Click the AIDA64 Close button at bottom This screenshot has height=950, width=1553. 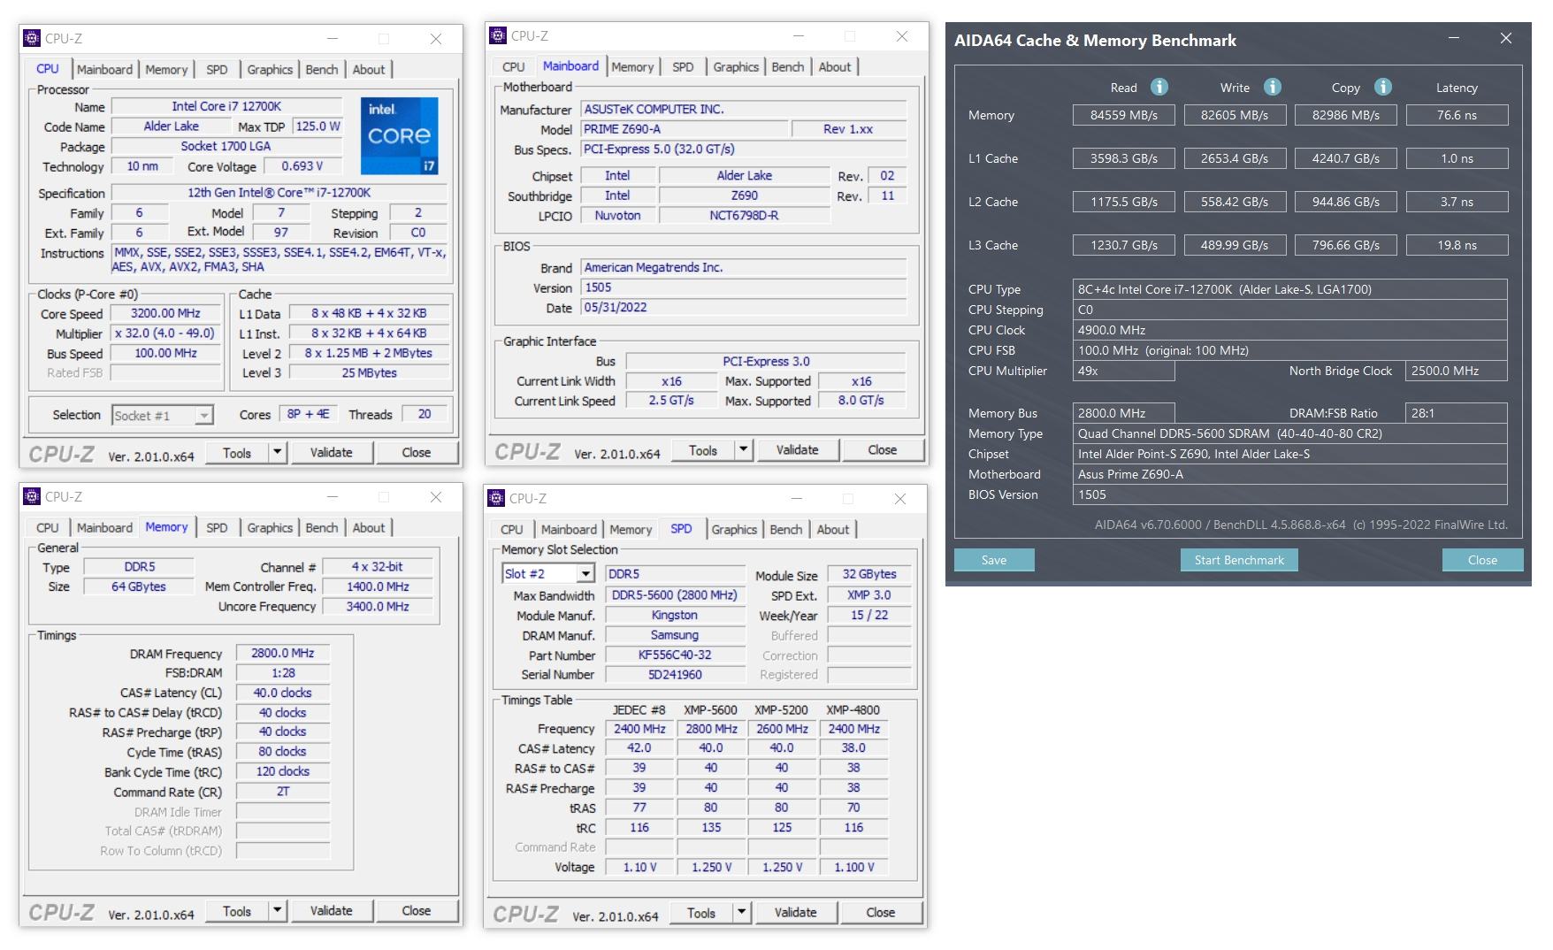pyautogui.click(x=1482, y=560)
